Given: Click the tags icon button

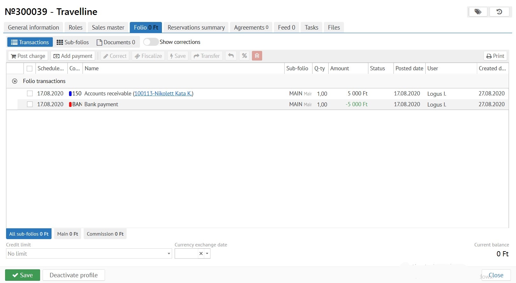Looking at the screenshot, I should (x=478, y=12).
